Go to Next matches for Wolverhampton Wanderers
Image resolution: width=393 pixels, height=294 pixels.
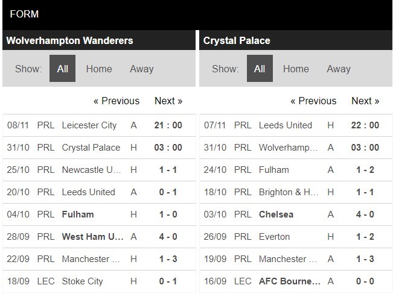[x=168, y=101]
